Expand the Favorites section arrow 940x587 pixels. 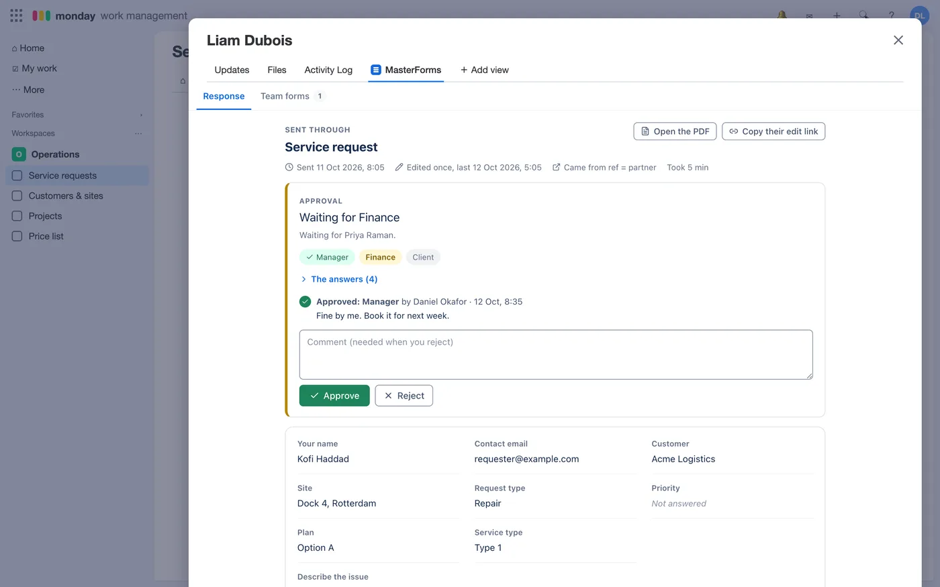[141, 115]
